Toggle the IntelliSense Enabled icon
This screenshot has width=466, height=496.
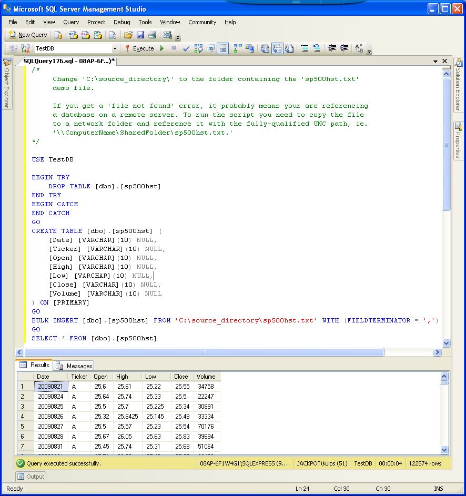[222, 48]
